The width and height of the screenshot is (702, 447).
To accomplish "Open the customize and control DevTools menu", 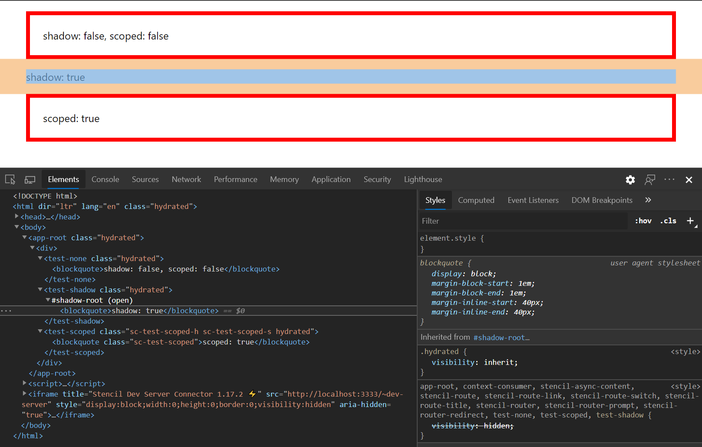I will tap(669, 179).
